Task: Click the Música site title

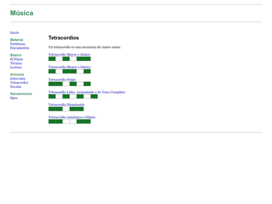Action: point(22,13)
